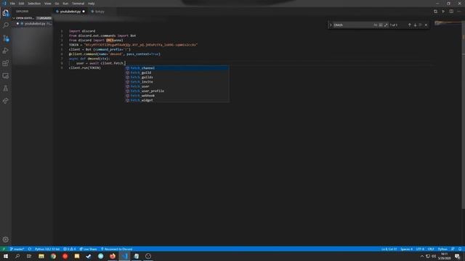Open the Run and Debug view

click(x=6, y=51)
